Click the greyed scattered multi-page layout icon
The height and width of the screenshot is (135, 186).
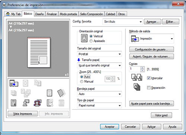click(x=26, y=93)
